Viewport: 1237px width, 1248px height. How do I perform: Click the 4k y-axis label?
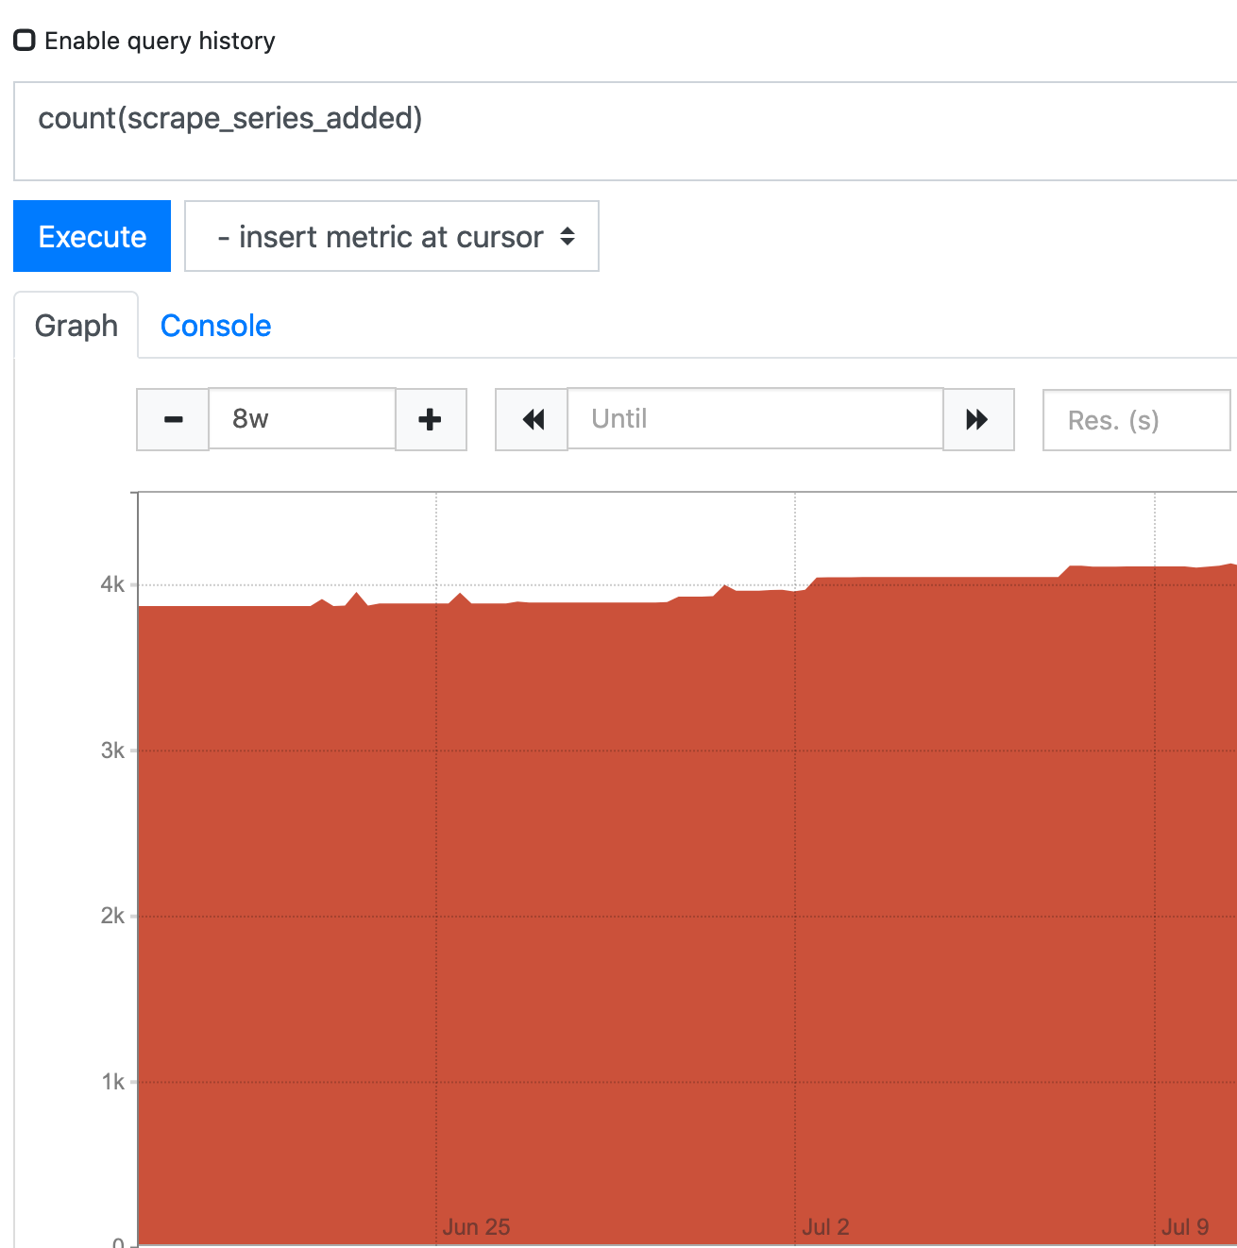pyautogui.click(x=112, y=584)
